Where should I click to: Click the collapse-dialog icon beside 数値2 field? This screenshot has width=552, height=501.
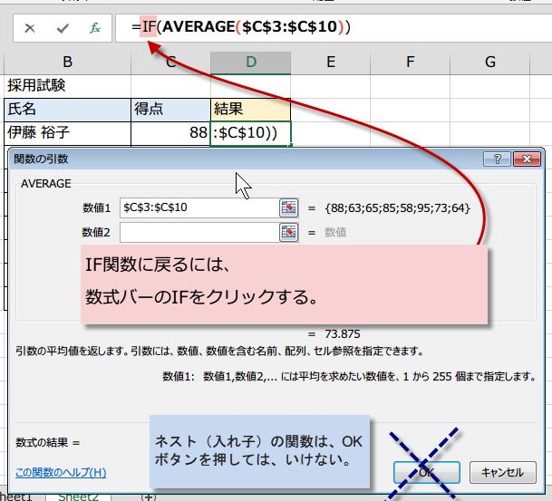point(288,232)
